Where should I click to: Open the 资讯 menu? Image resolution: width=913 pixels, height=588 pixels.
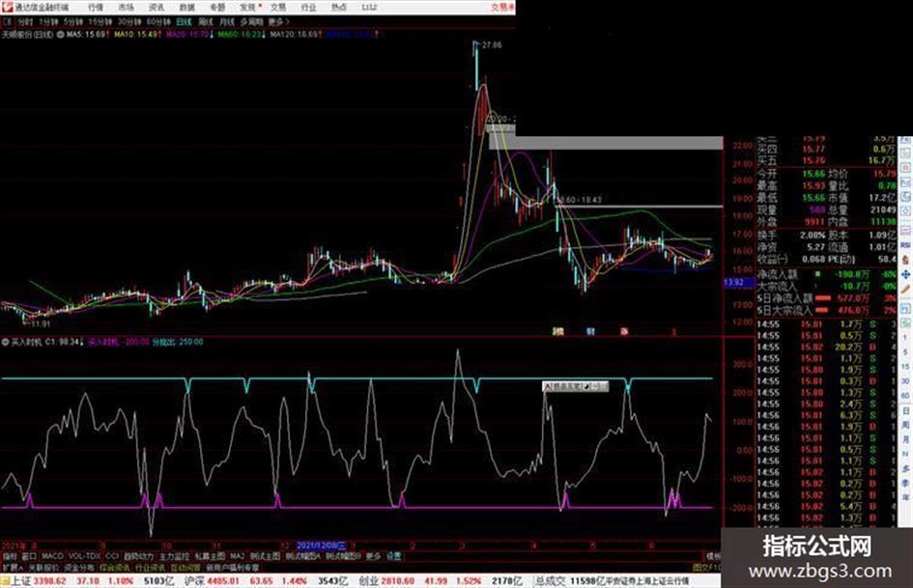click(x=157, y=7)
